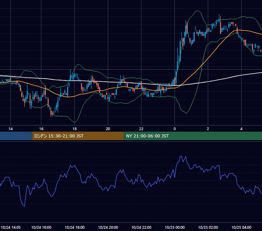Select the NY 21:00-06:00 JST session bar

point(193,136)
